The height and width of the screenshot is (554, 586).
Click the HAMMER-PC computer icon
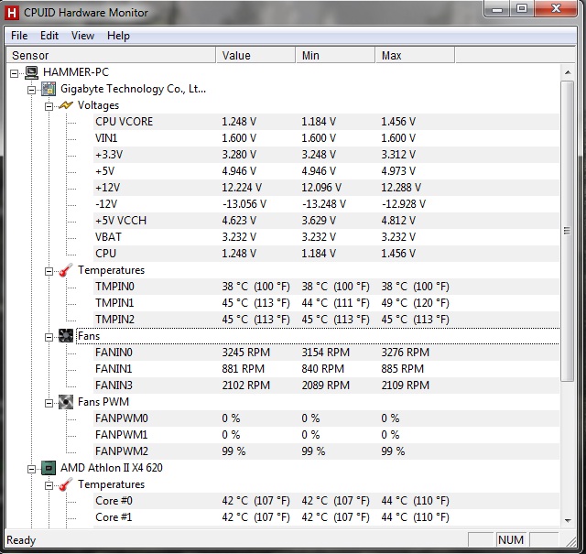(x=31, y=72)
